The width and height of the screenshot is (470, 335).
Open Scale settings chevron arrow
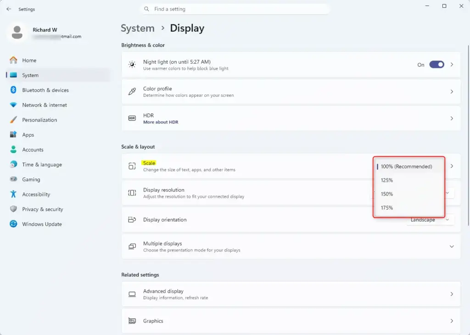452,166
